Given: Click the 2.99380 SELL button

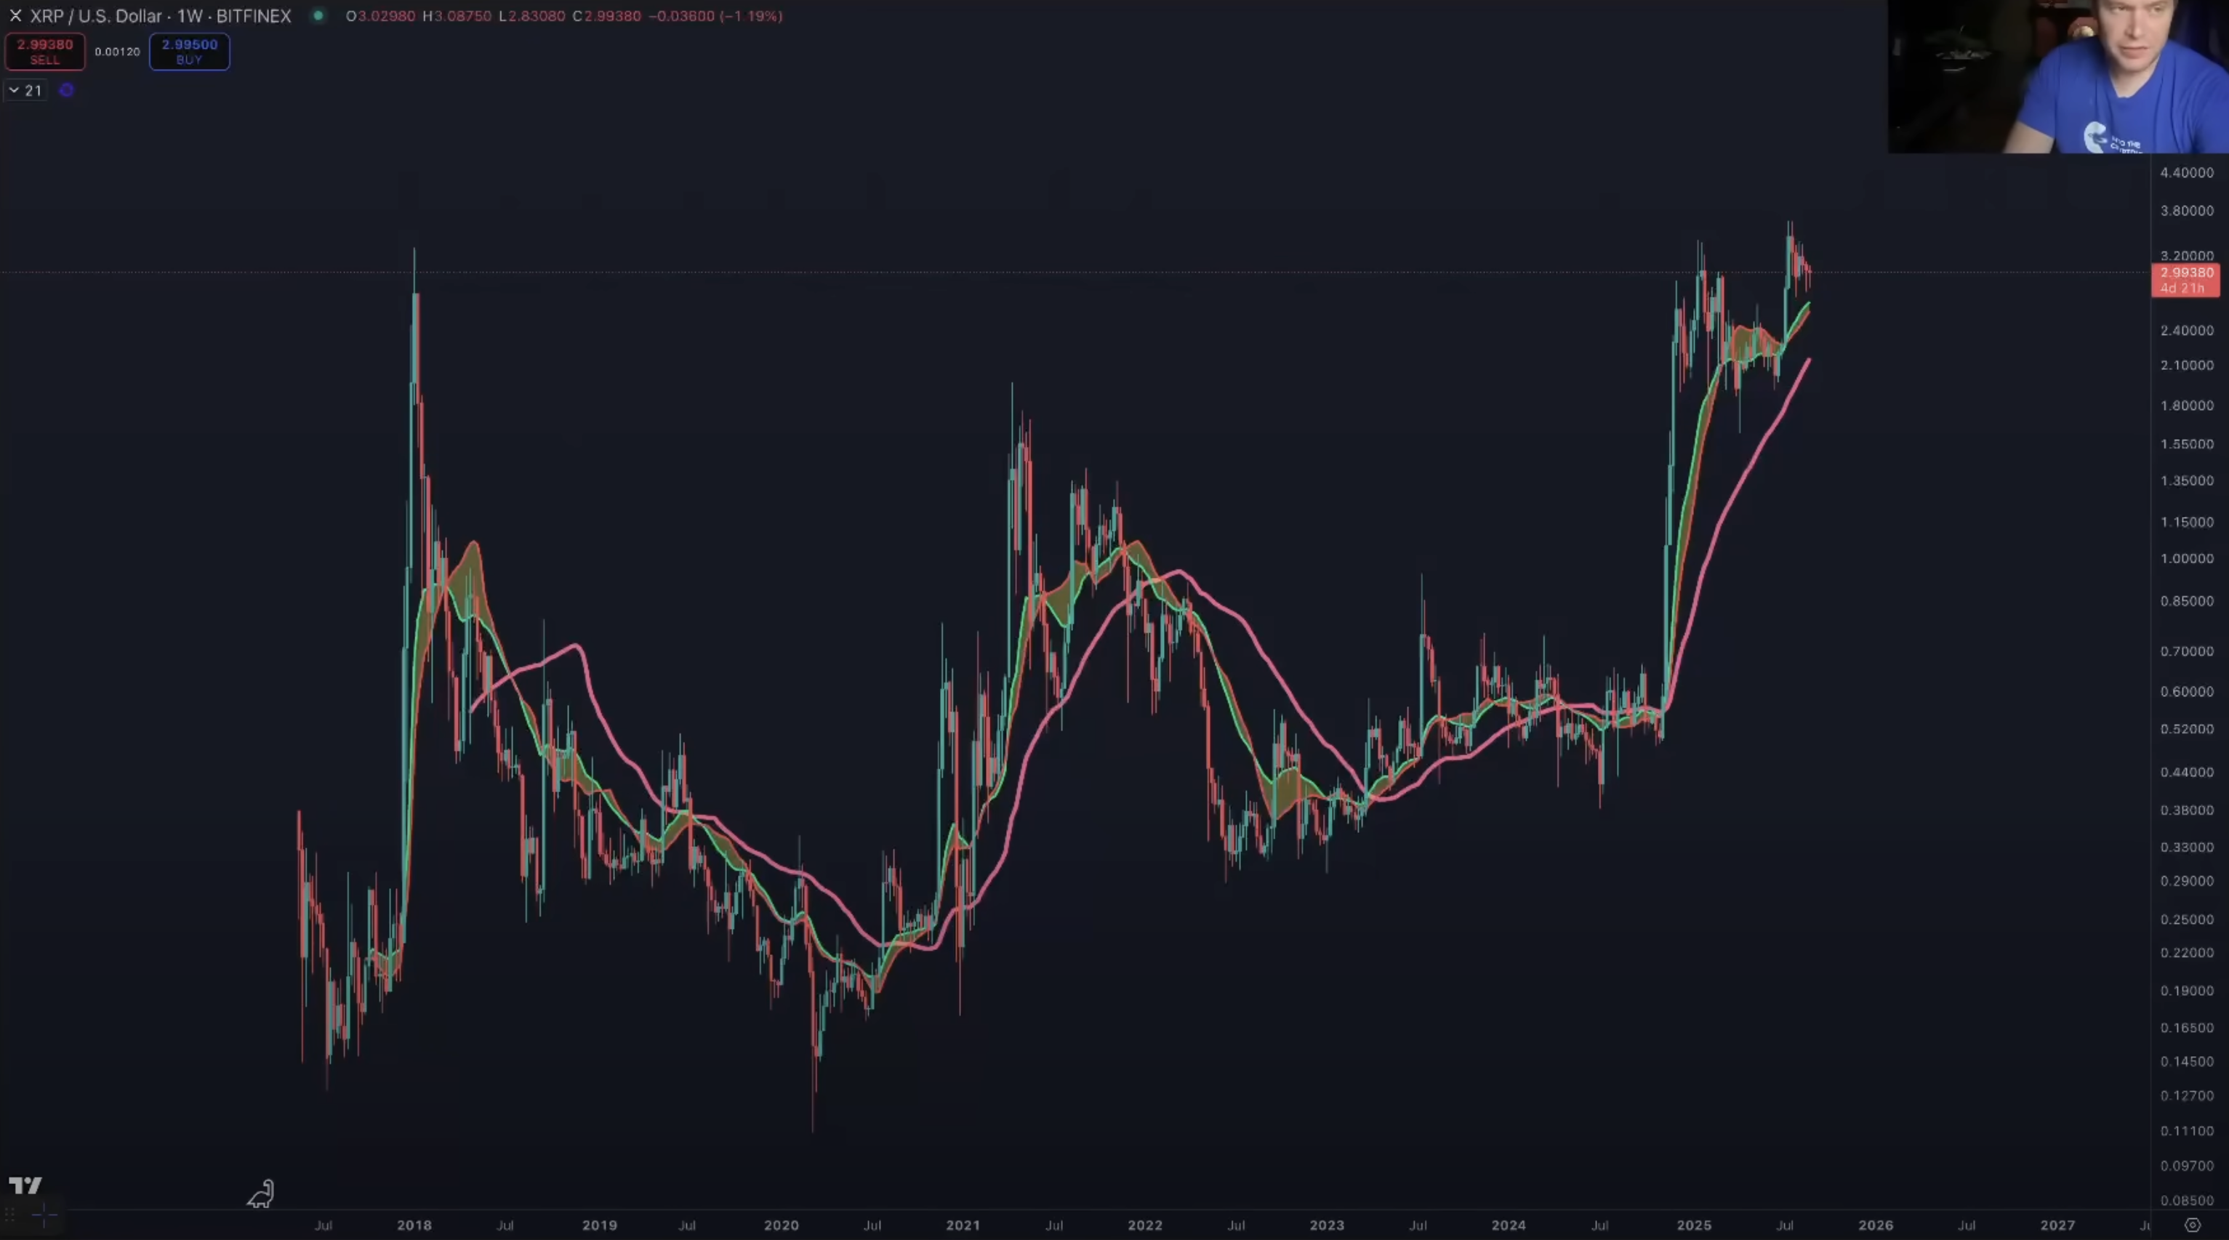Looking at the screenshot, I should pos(45,52).
